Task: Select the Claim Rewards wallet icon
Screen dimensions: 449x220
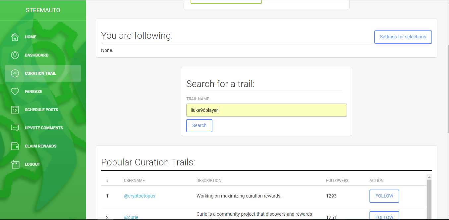Action: [15, 146]
